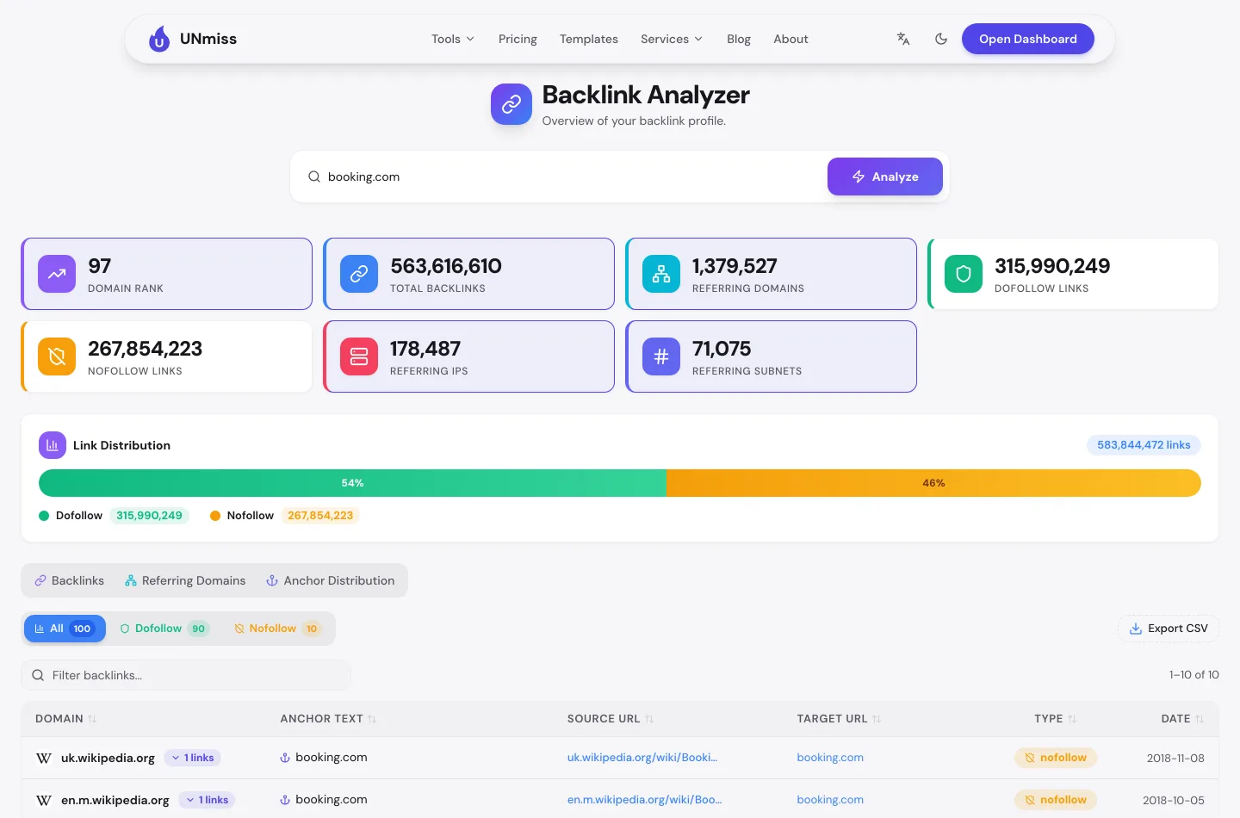Click the Analyze button

[885, 177]
